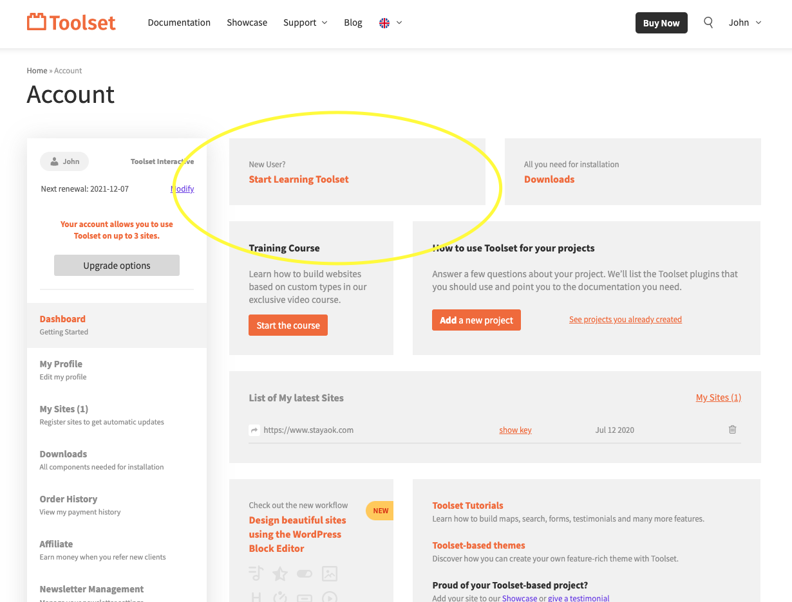Click Add a new project button

(476, 320)
